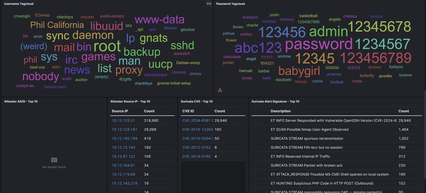This screenshot has width=426, height=193.
Task: Click the Suricata CVE - Top 10 title
Action: click(197, 102)
